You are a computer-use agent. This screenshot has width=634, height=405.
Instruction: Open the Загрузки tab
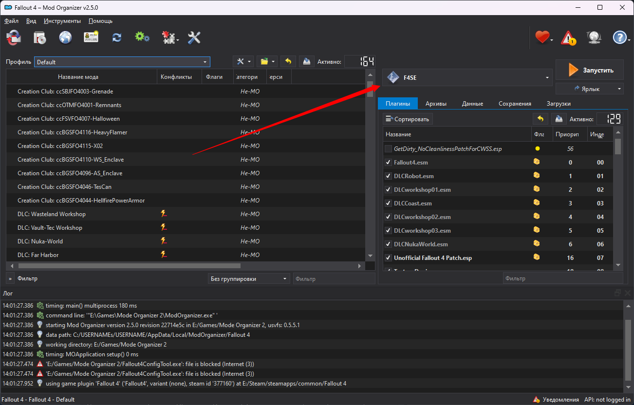(x=559, y=104)
